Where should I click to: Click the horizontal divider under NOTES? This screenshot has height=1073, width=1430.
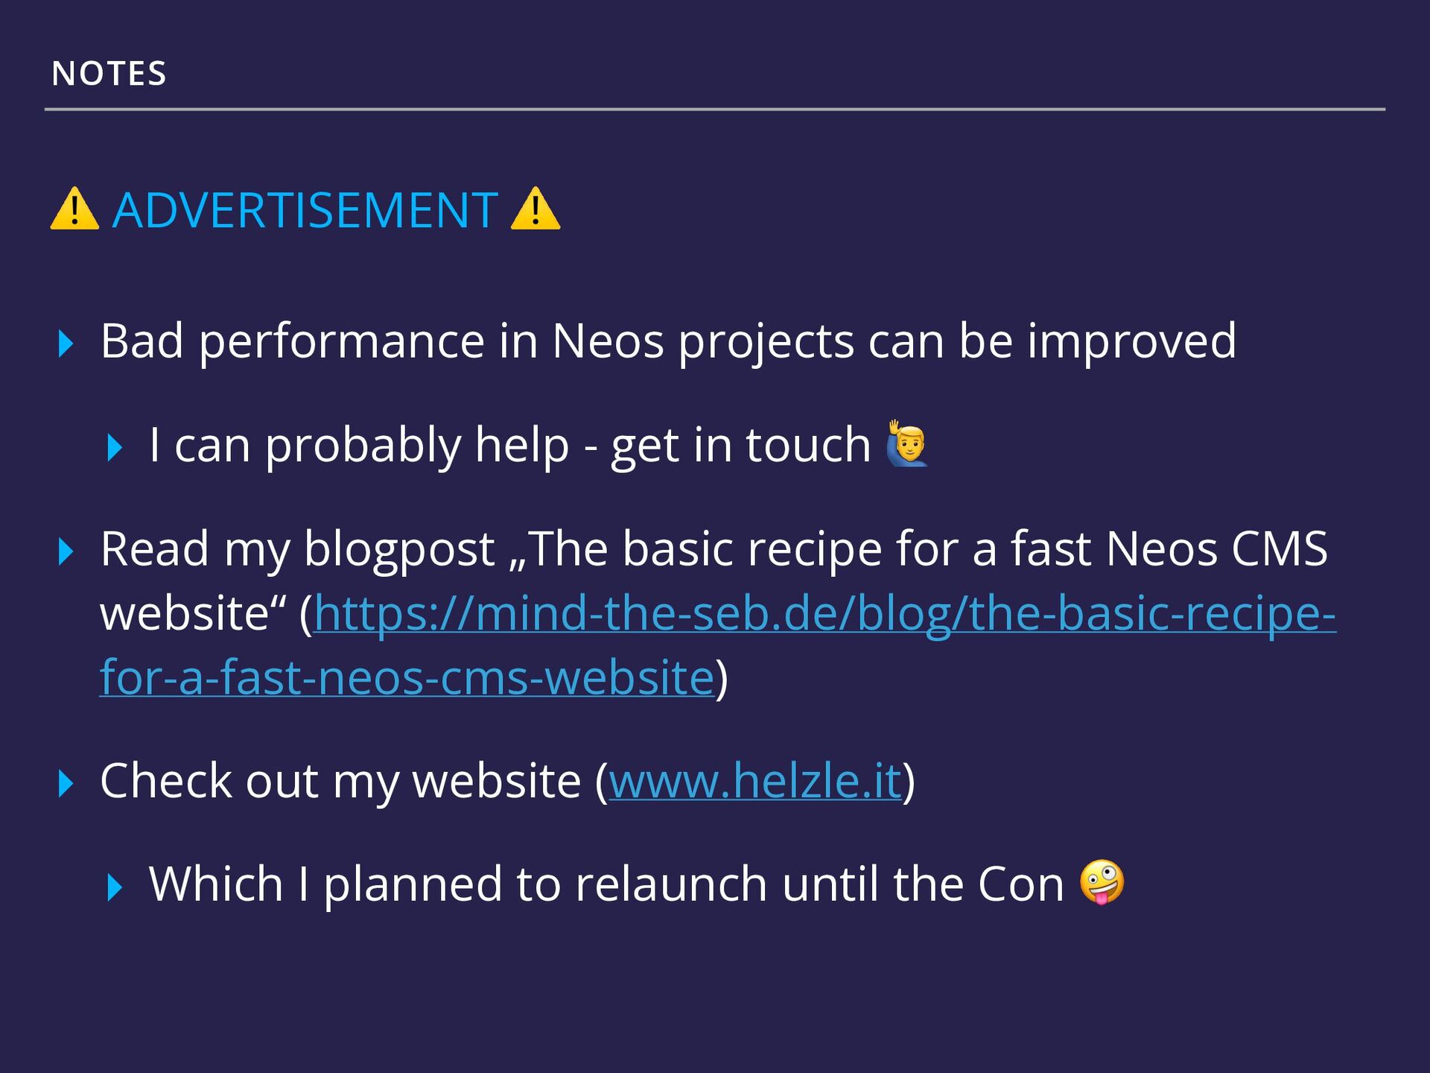point(715,110)
